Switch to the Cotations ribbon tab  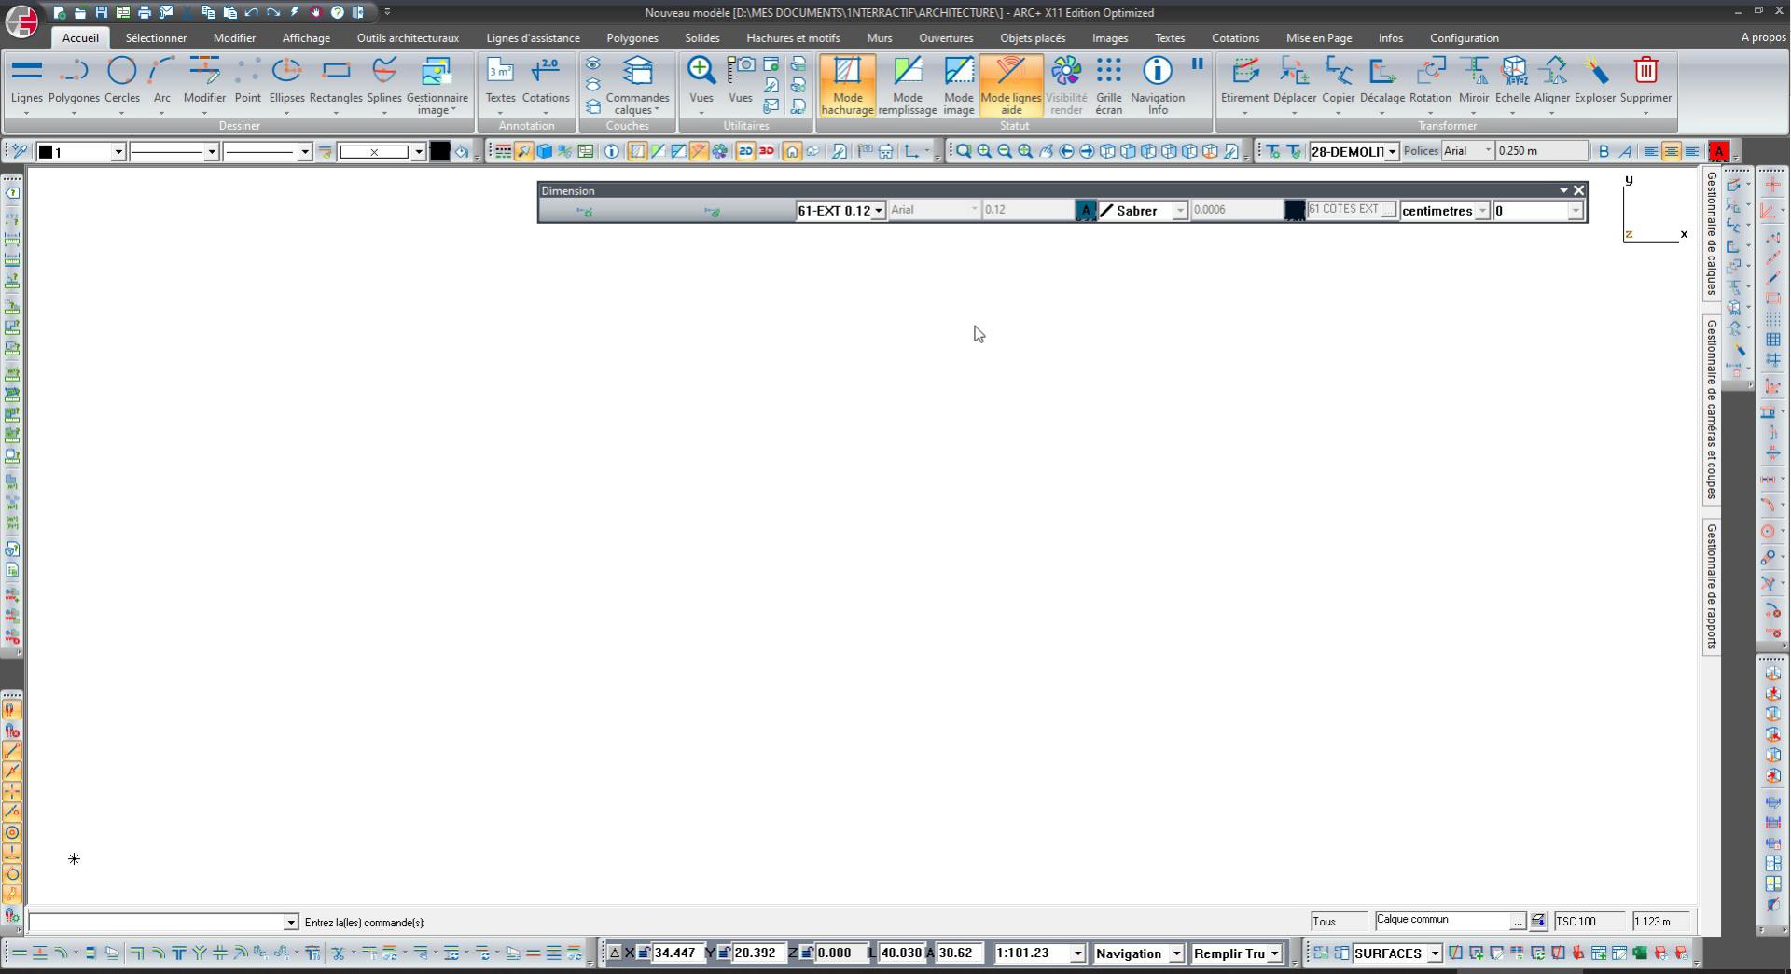1235,38
